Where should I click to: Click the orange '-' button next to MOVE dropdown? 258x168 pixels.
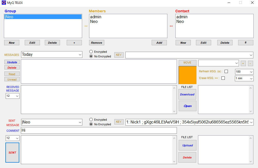250,63
